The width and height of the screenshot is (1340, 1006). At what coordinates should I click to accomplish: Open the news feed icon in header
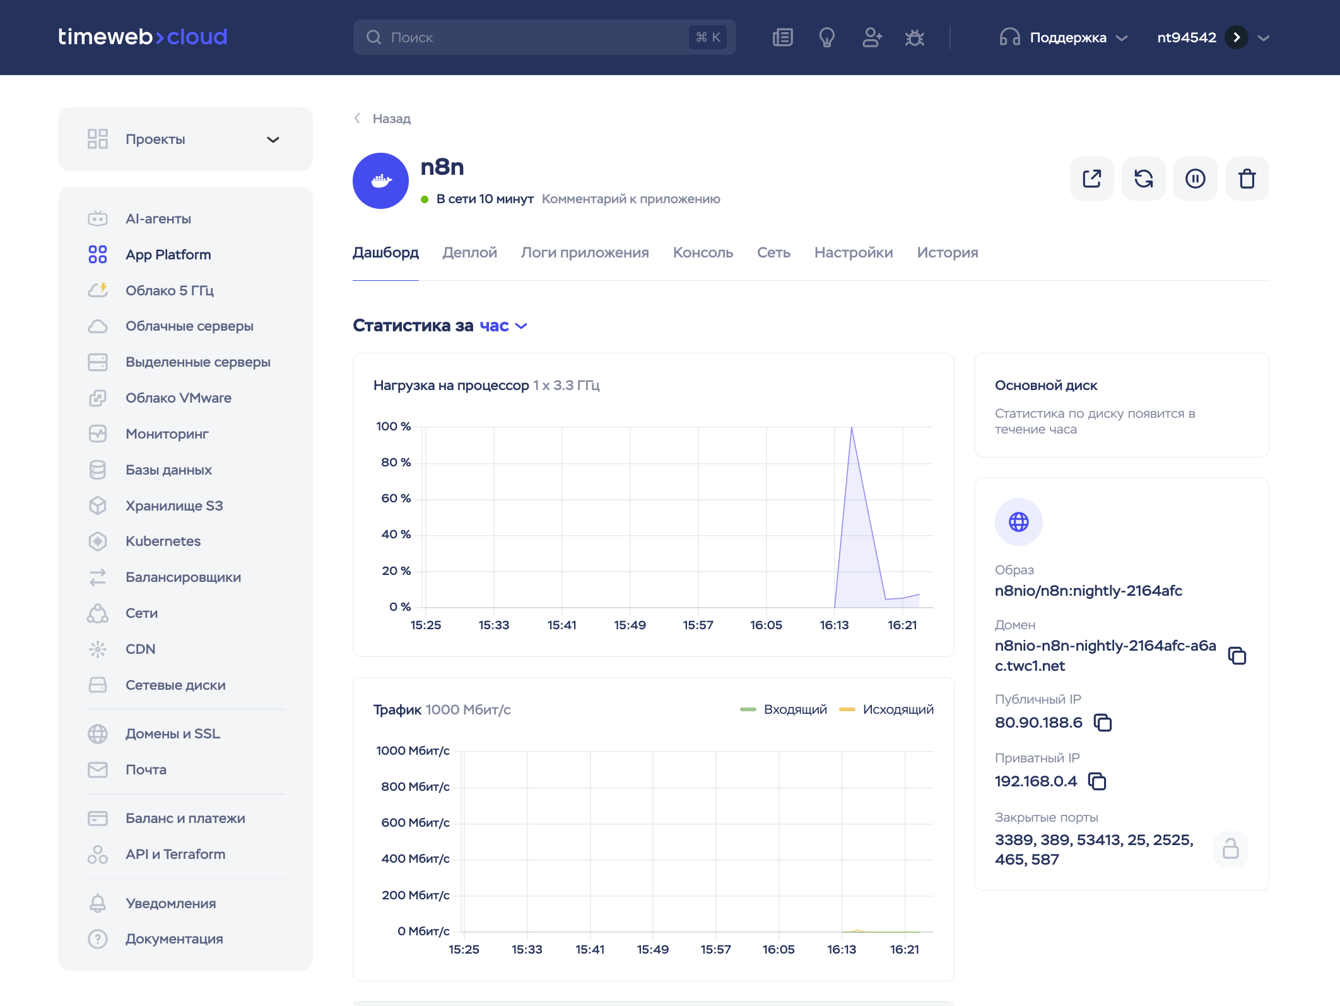(x=782, y=38)
